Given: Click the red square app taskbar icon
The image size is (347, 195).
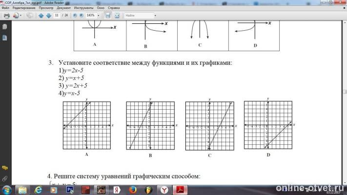Looking at the screenshot, I should click(x=85, y=190).
